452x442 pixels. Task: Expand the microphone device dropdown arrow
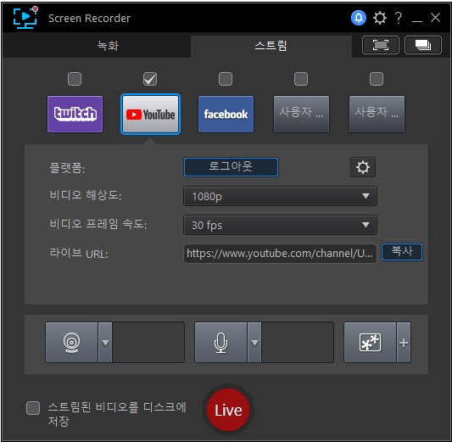[254, 342]
